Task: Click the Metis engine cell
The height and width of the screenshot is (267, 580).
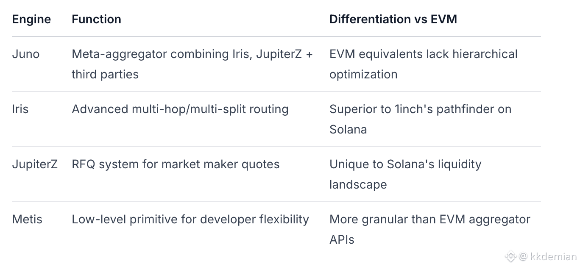Action: pos(27,220)
